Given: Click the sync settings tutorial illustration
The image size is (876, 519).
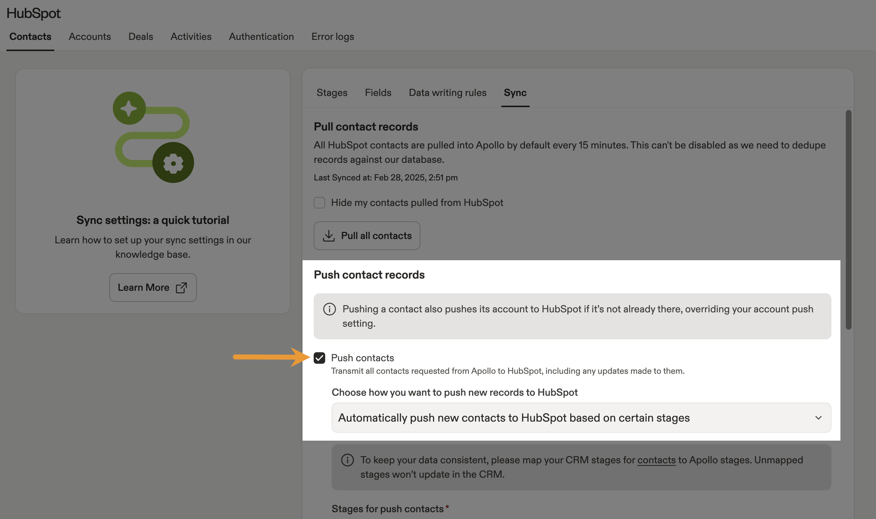Looking at the screenshot, I should point(153,137).
